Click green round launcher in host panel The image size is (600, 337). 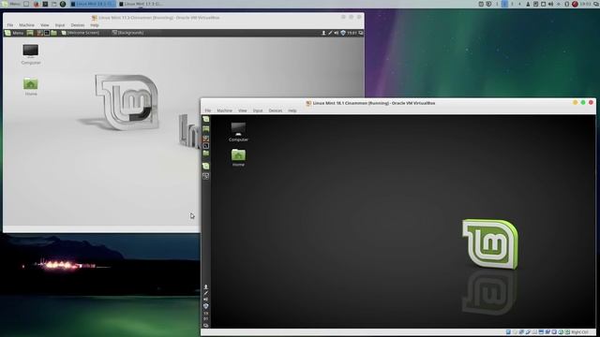coord(63,4)
